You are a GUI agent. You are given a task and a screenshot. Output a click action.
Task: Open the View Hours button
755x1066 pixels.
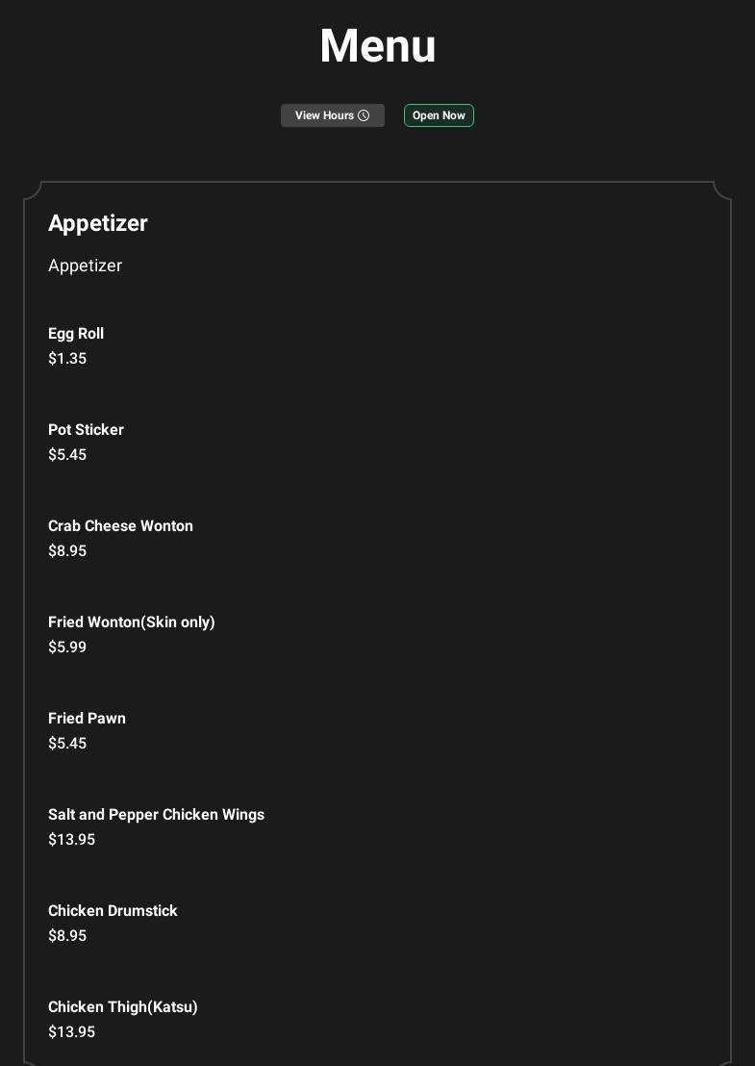click(324, 115)
